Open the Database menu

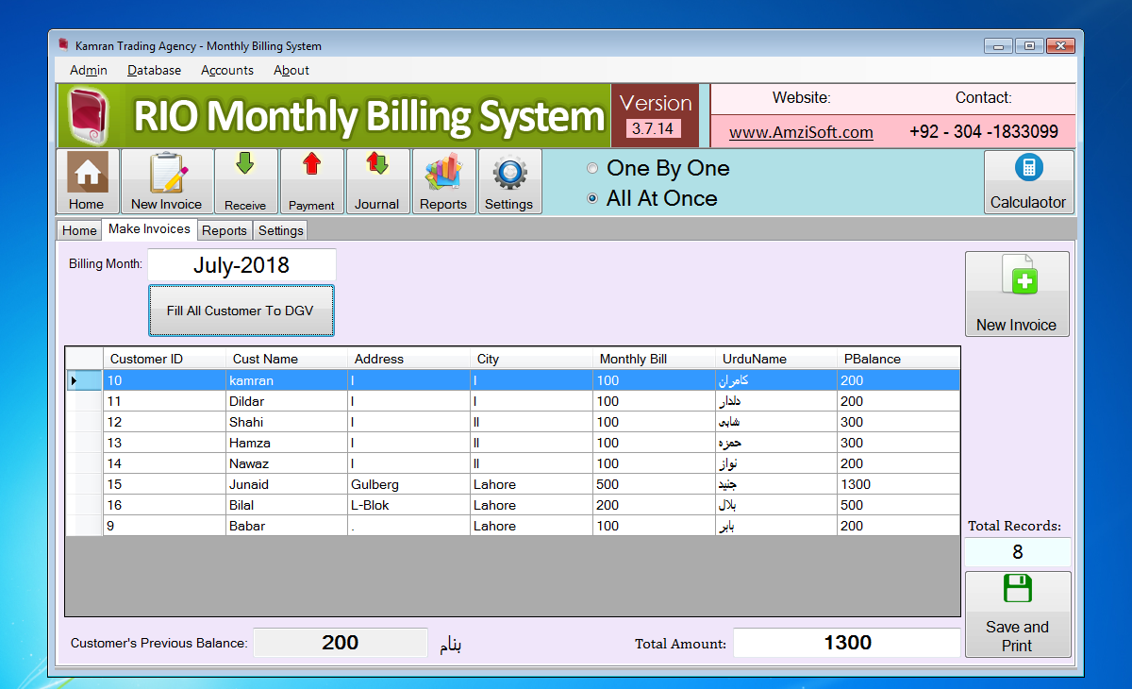154,70
